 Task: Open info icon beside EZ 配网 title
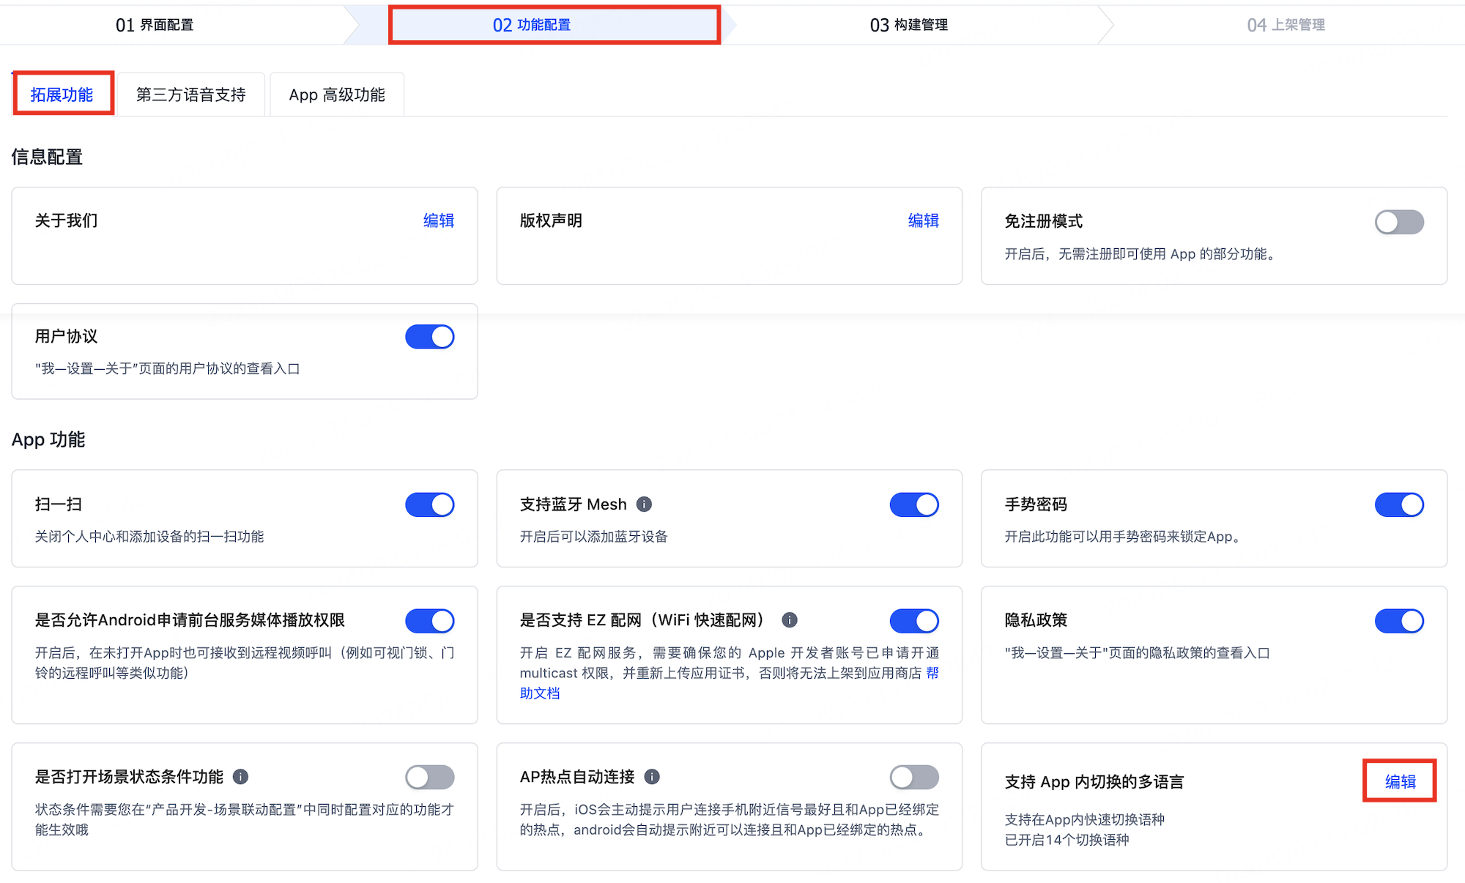pos(789,620)
